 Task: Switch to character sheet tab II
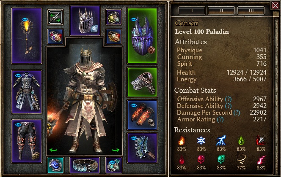[221, 11]
